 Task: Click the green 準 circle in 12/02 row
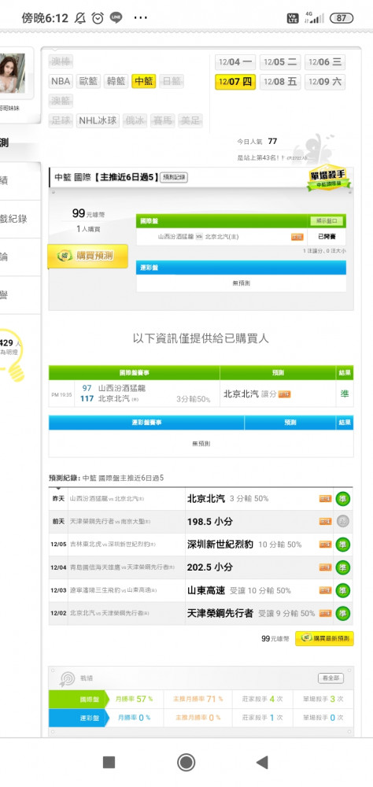point(343,613)
